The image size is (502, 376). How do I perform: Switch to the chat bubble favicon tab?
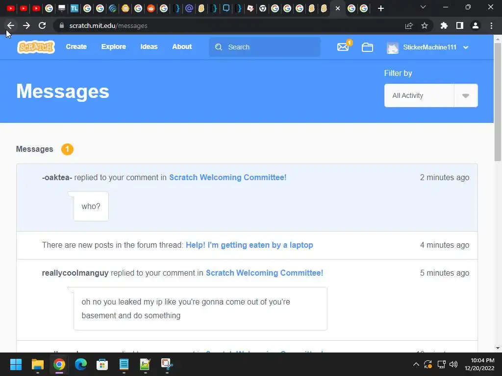pos(226,9)
